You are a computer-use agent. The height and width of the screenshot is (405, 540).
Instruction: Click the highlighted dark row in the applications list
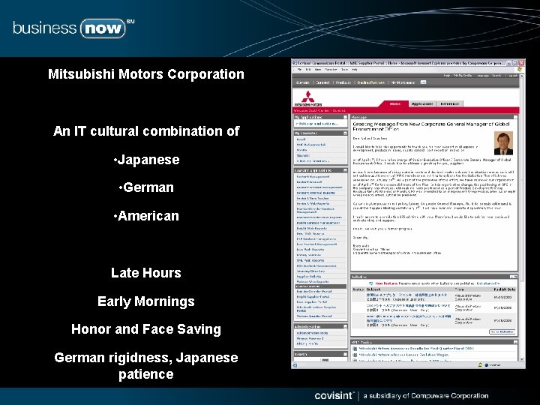pyautogui.click(x=321, y=286)
